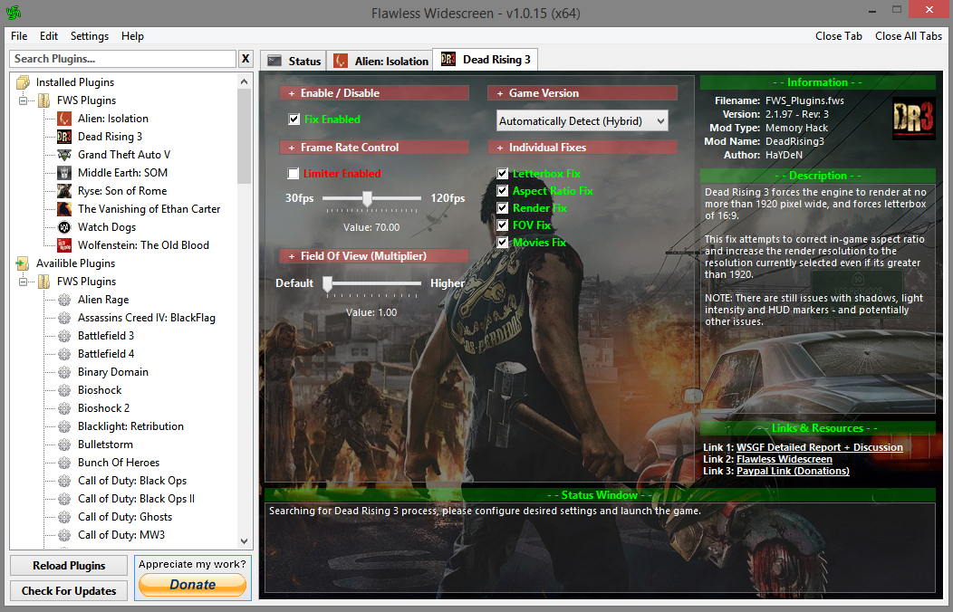Select Assassins Creed IV: BlackFlag plugin
Screen dimensions: 953x612
[x=147, y=318]
